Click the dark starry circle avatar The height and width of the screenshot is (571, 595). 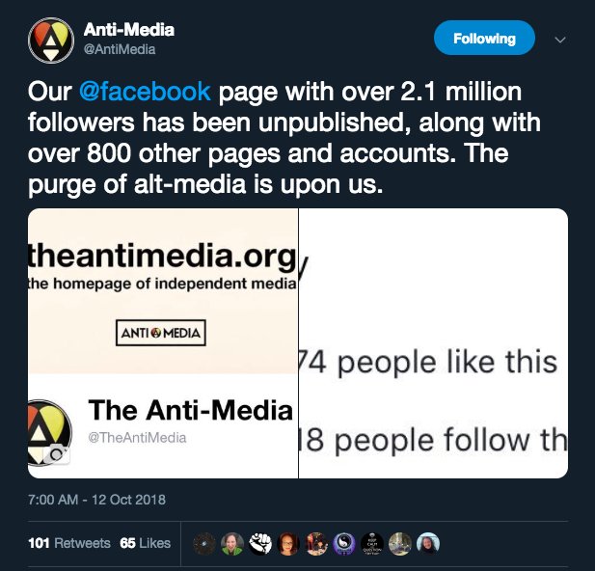[x=205, y=543]
